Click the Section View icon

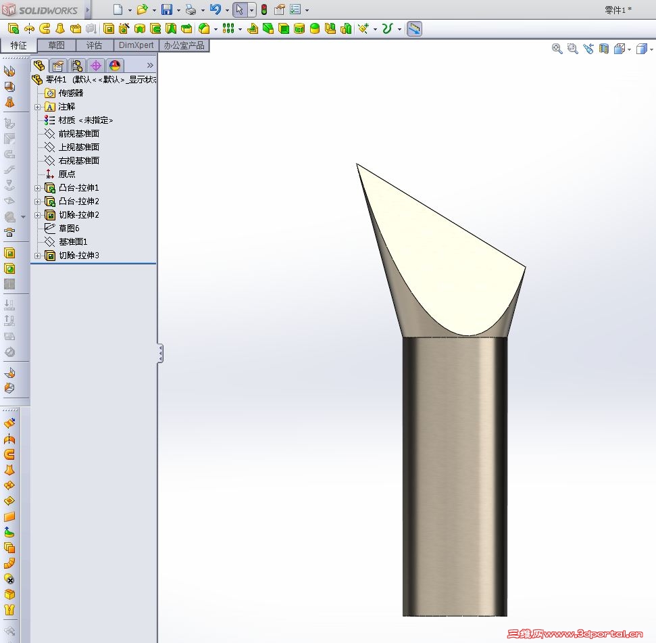coord(604,49)
